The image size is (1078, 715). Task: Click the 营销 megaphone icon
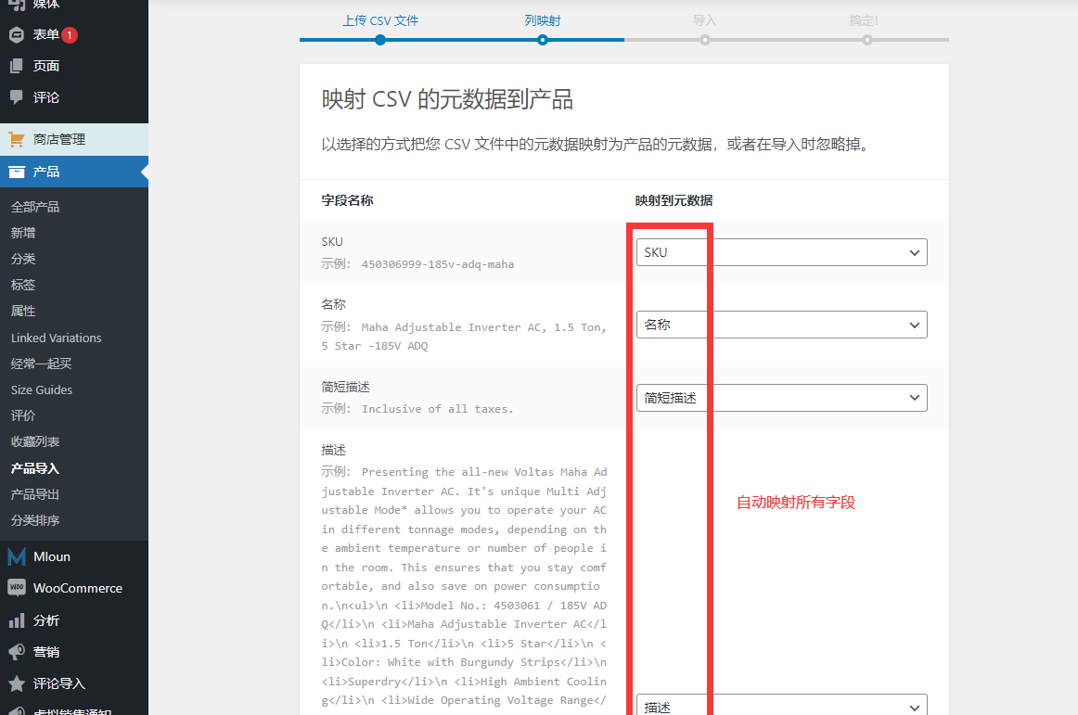click(17, 652)
